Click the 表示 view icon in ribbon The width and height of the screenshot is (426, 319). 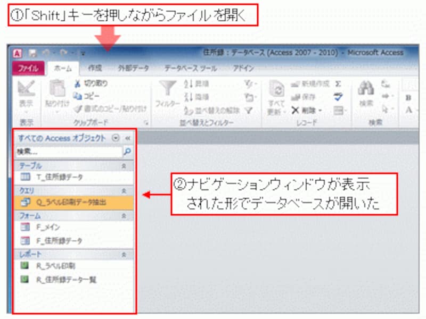tap(26, 89)
